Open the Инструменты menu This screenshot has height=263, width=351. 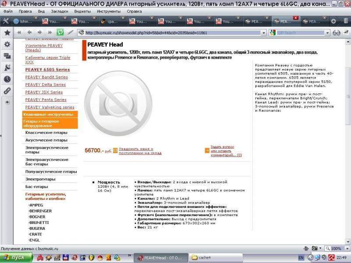pos(108,11)
